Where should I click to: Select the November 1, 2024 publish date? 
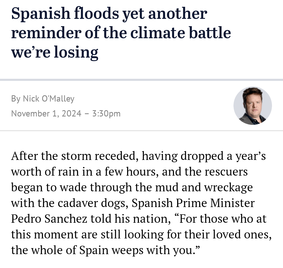pos(46,114)
